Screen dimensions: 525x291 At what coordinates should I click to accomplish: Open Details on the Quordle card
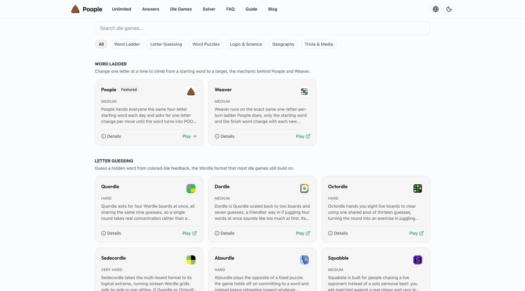click(x=111, y=233)
